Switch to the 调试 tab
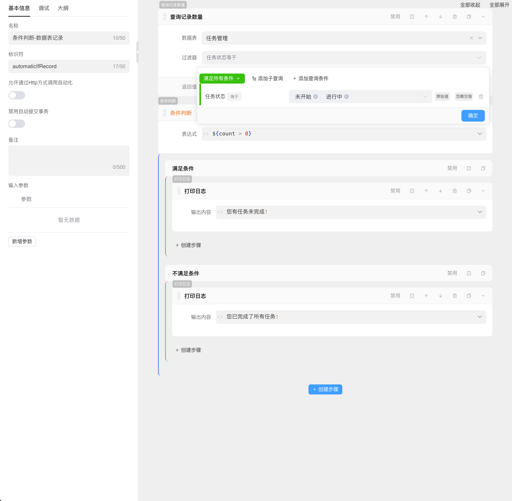This screenshot has height=501, width=512. point(44,8)
